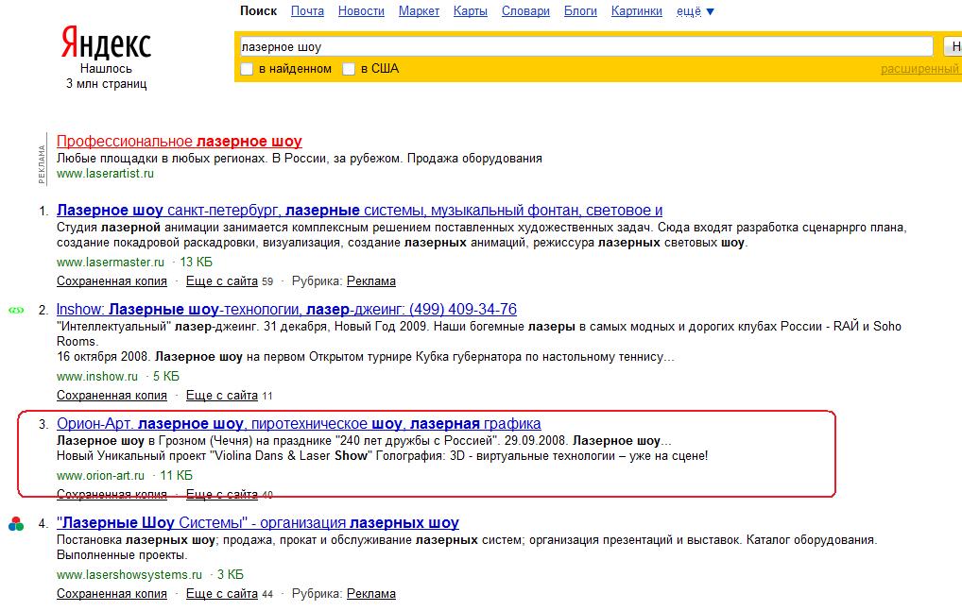This screenshot has width=962, height=611.
Task: Click 'Еще с сайта' 59 for lasermaster
Action: [221, 281]
